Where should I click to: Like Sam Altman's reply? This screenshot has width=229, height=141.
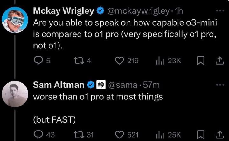point(119,135)
